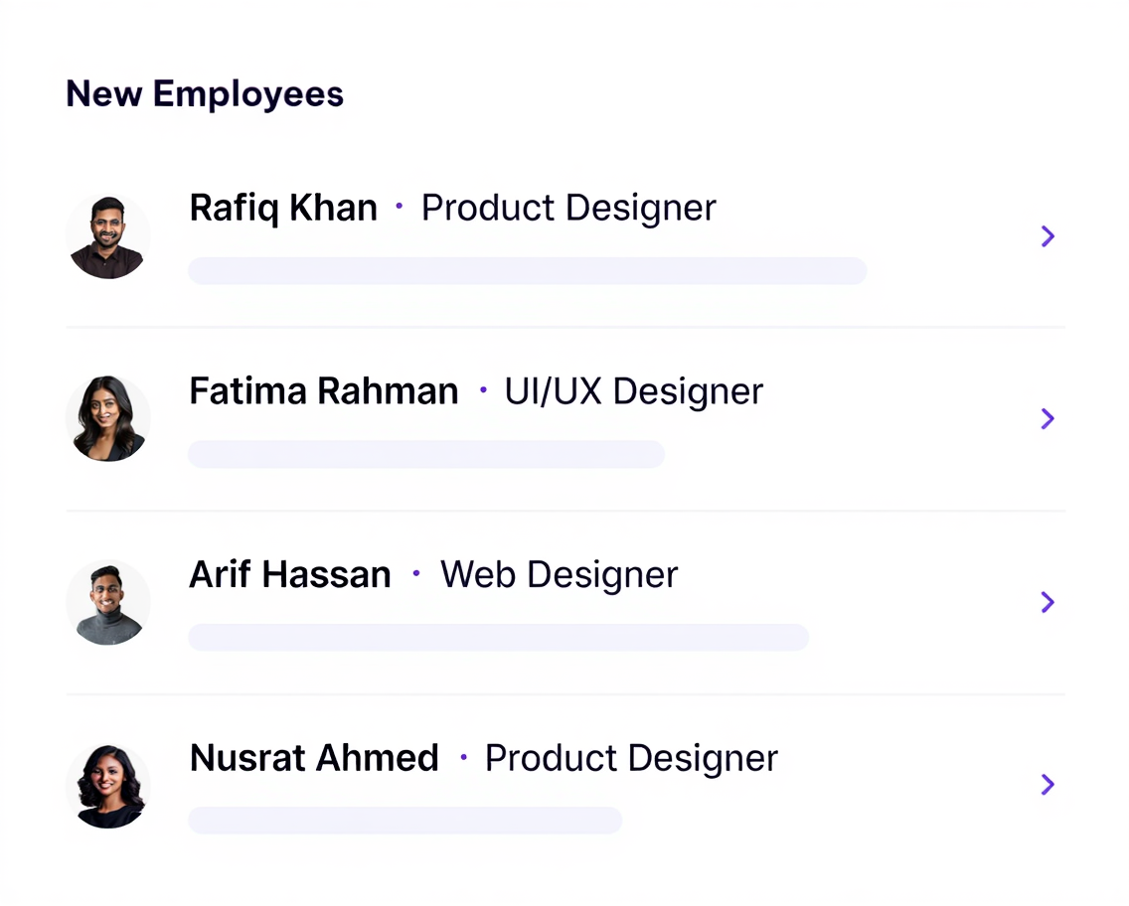Viewport: 1129px width, 906px height.
Task: Click Fatima Rahman's avatar picture
Action: 108,418
